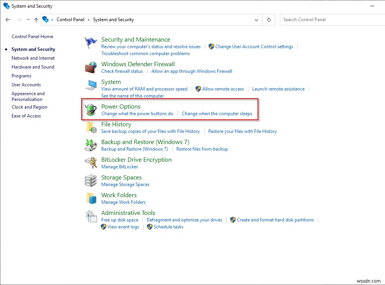The width and height of the screenshot is (385, 285).
Task: Open Ease of Access category
Action: (x=26, y=116)
